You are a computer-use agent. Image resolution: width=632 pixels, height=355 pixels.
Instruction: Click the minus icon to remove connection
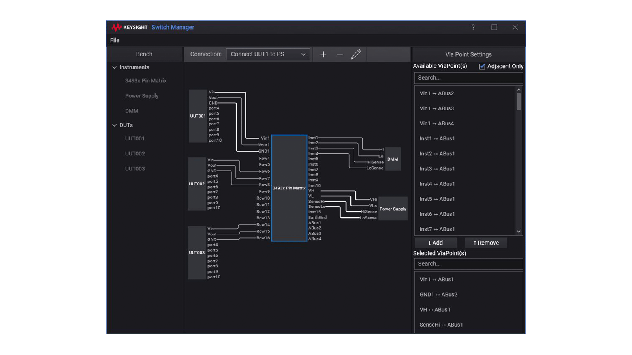pyautogui.click(x=340, y=54)
